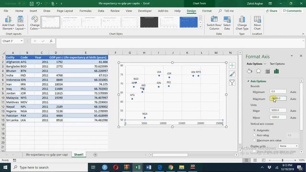The image size is (306, 172).
Task: Select Automatic vertical axis crosses option
Action: 254,130
